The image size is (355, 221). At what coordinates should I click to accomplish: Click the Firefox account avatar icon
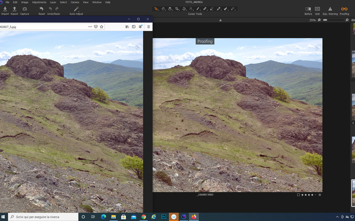[140, 27]
